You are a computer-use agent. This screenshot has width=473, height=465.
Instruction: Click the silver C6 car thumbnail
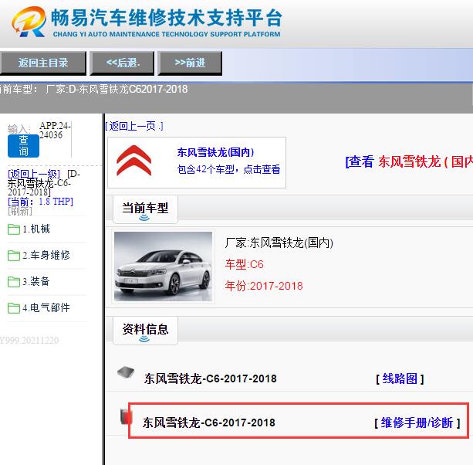[x=164, y=266]
